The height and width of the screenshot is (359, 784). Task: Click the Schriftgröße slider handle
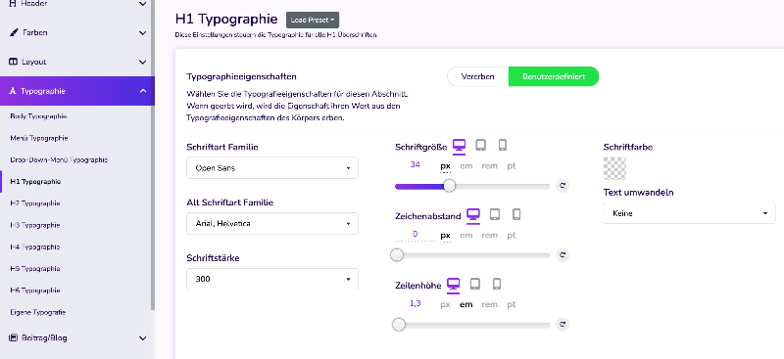(450, 186)
